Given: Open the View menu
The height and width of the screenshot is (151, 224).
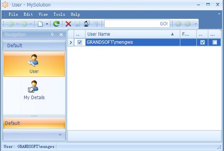Looking at the screenshot, I should [x=43, y=14].
